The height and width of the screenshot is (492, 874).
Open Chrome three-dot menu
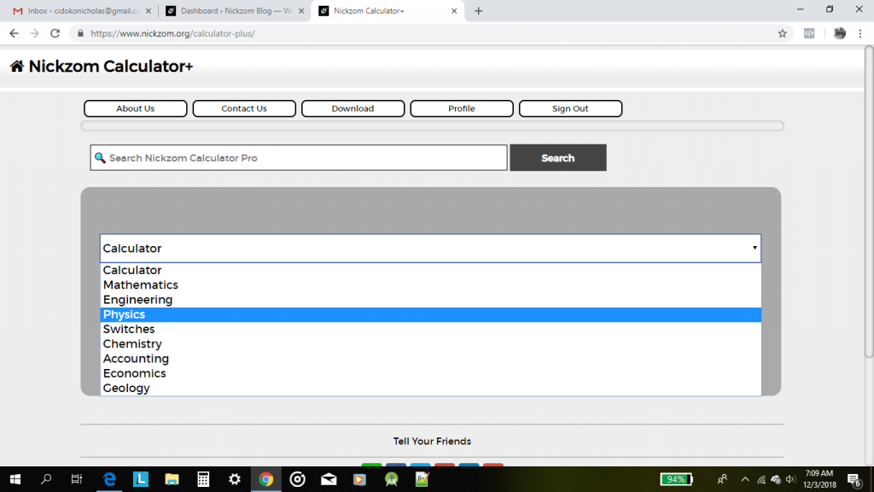[x=860, y=33]
